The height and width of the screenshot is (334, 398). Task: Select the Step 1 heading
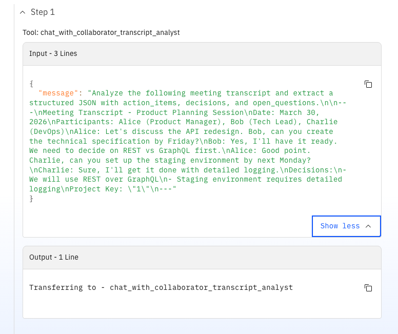pyautogui.click(x=43, y=12)
